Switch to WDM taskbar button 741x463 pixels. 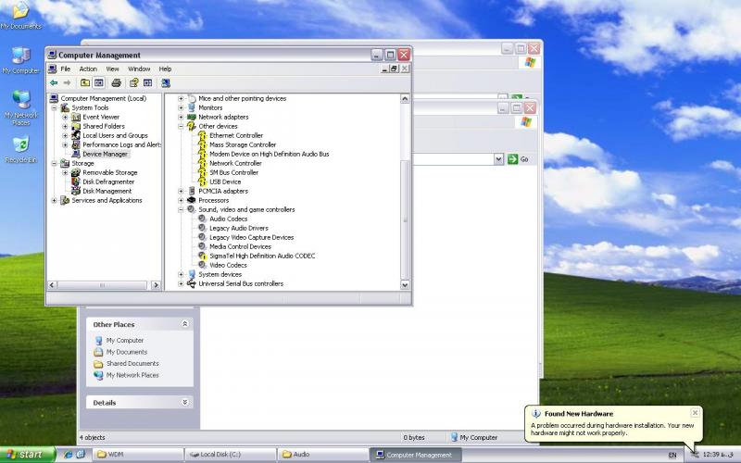(x=138, y=455)
